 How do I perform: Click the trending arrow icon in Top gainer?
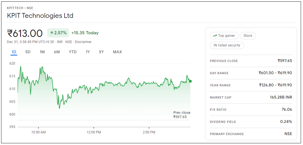coord(215,36)
